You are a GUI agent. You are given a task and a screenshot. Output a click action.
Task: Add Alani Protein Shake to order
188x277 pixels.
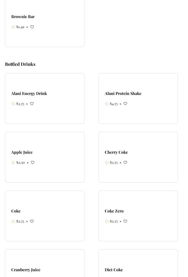pos(107,104)
